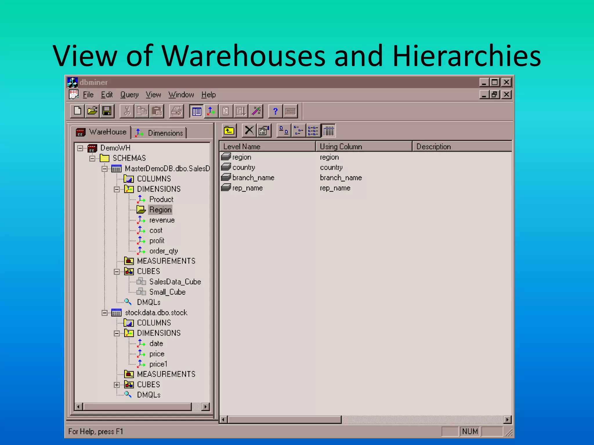Click the dimension axes toolbar icon
Image resolution: width=594 pixels, height=445 pixels.
tap(211, 111)
